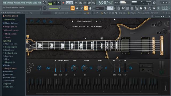This screenshot has width=171, height=96.
Task: Open the piano roll view icon
Action: coord(123,8)
